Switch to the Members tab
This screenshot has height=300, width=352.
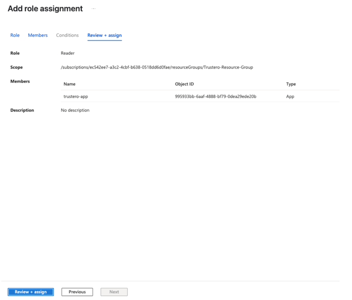[x=38, y=35]
